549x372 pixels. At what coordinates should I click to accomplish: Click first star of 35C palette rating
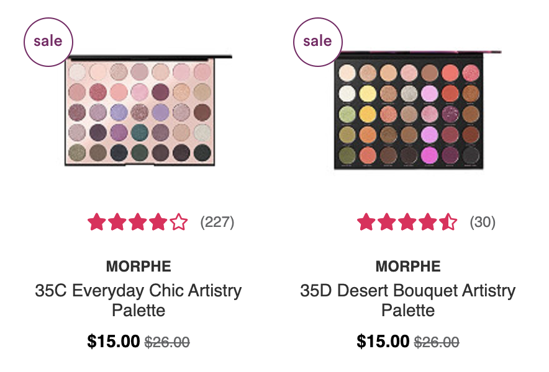click(x=97, y=222)
